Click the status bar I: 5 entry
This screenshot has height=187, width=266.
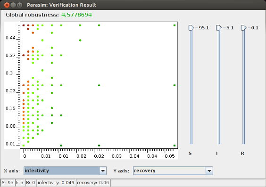tap(20, 183)
